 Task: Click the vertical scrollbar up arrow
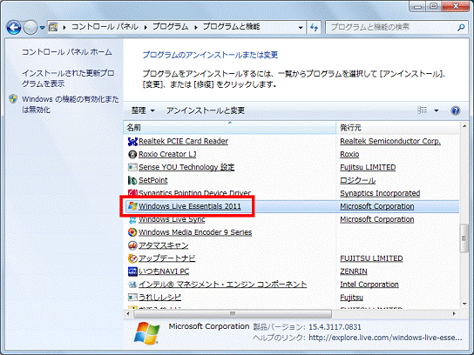(x=464, y=126)
